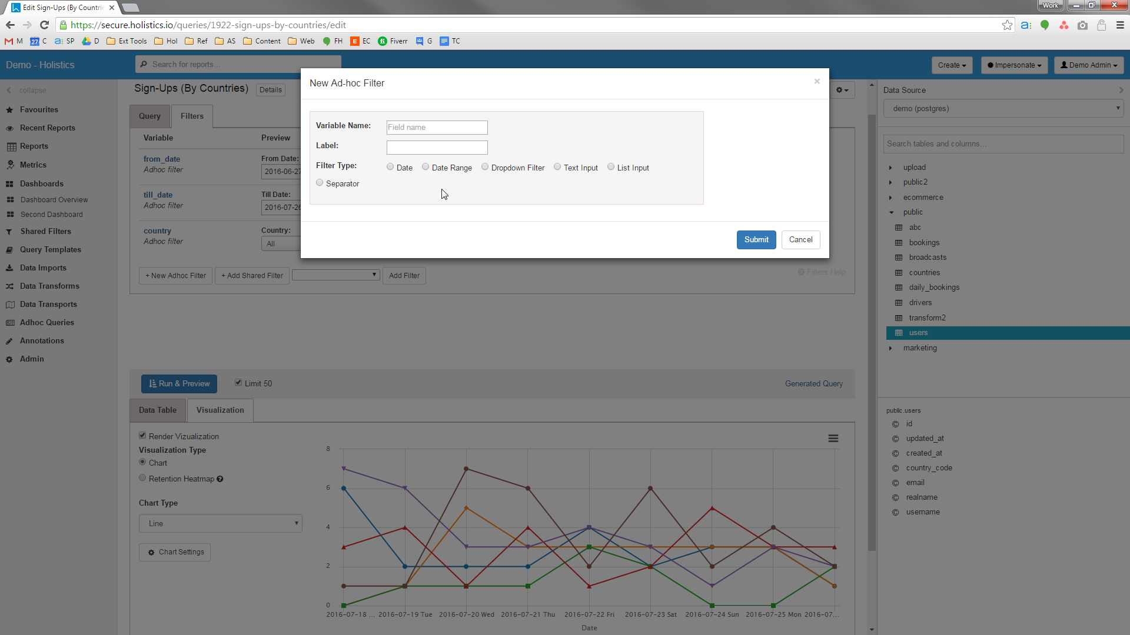Click the bookmark star in the address bar
Image resolution: width=1130 pixels, height=635 pixels.
[x=1007, y=25]
